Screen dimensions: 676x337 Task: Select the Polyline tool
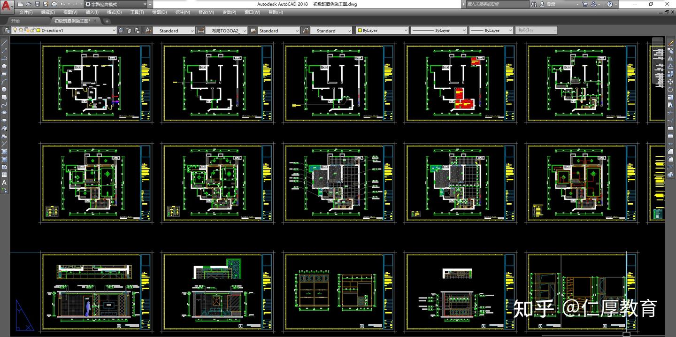[4, 58]
